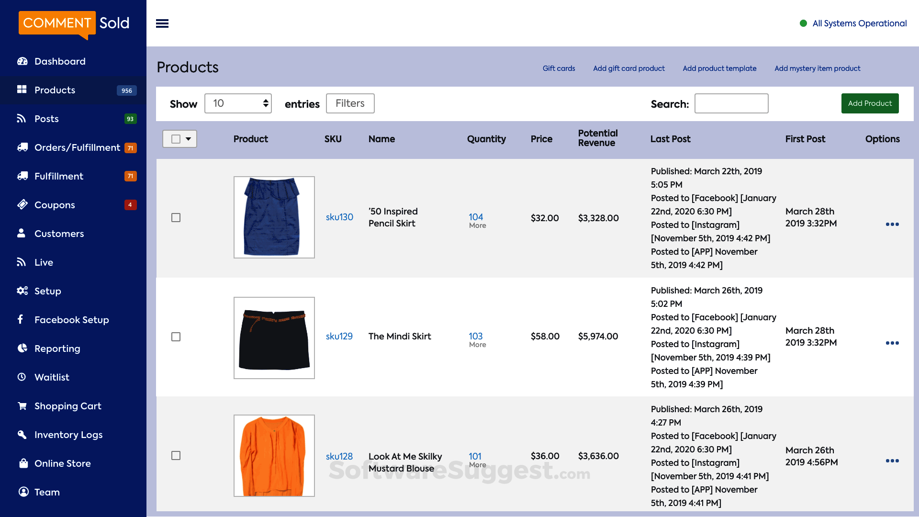Expand the select-all checkbox dropdown arrow
The image size is (919, 517).
coord(189,139)
